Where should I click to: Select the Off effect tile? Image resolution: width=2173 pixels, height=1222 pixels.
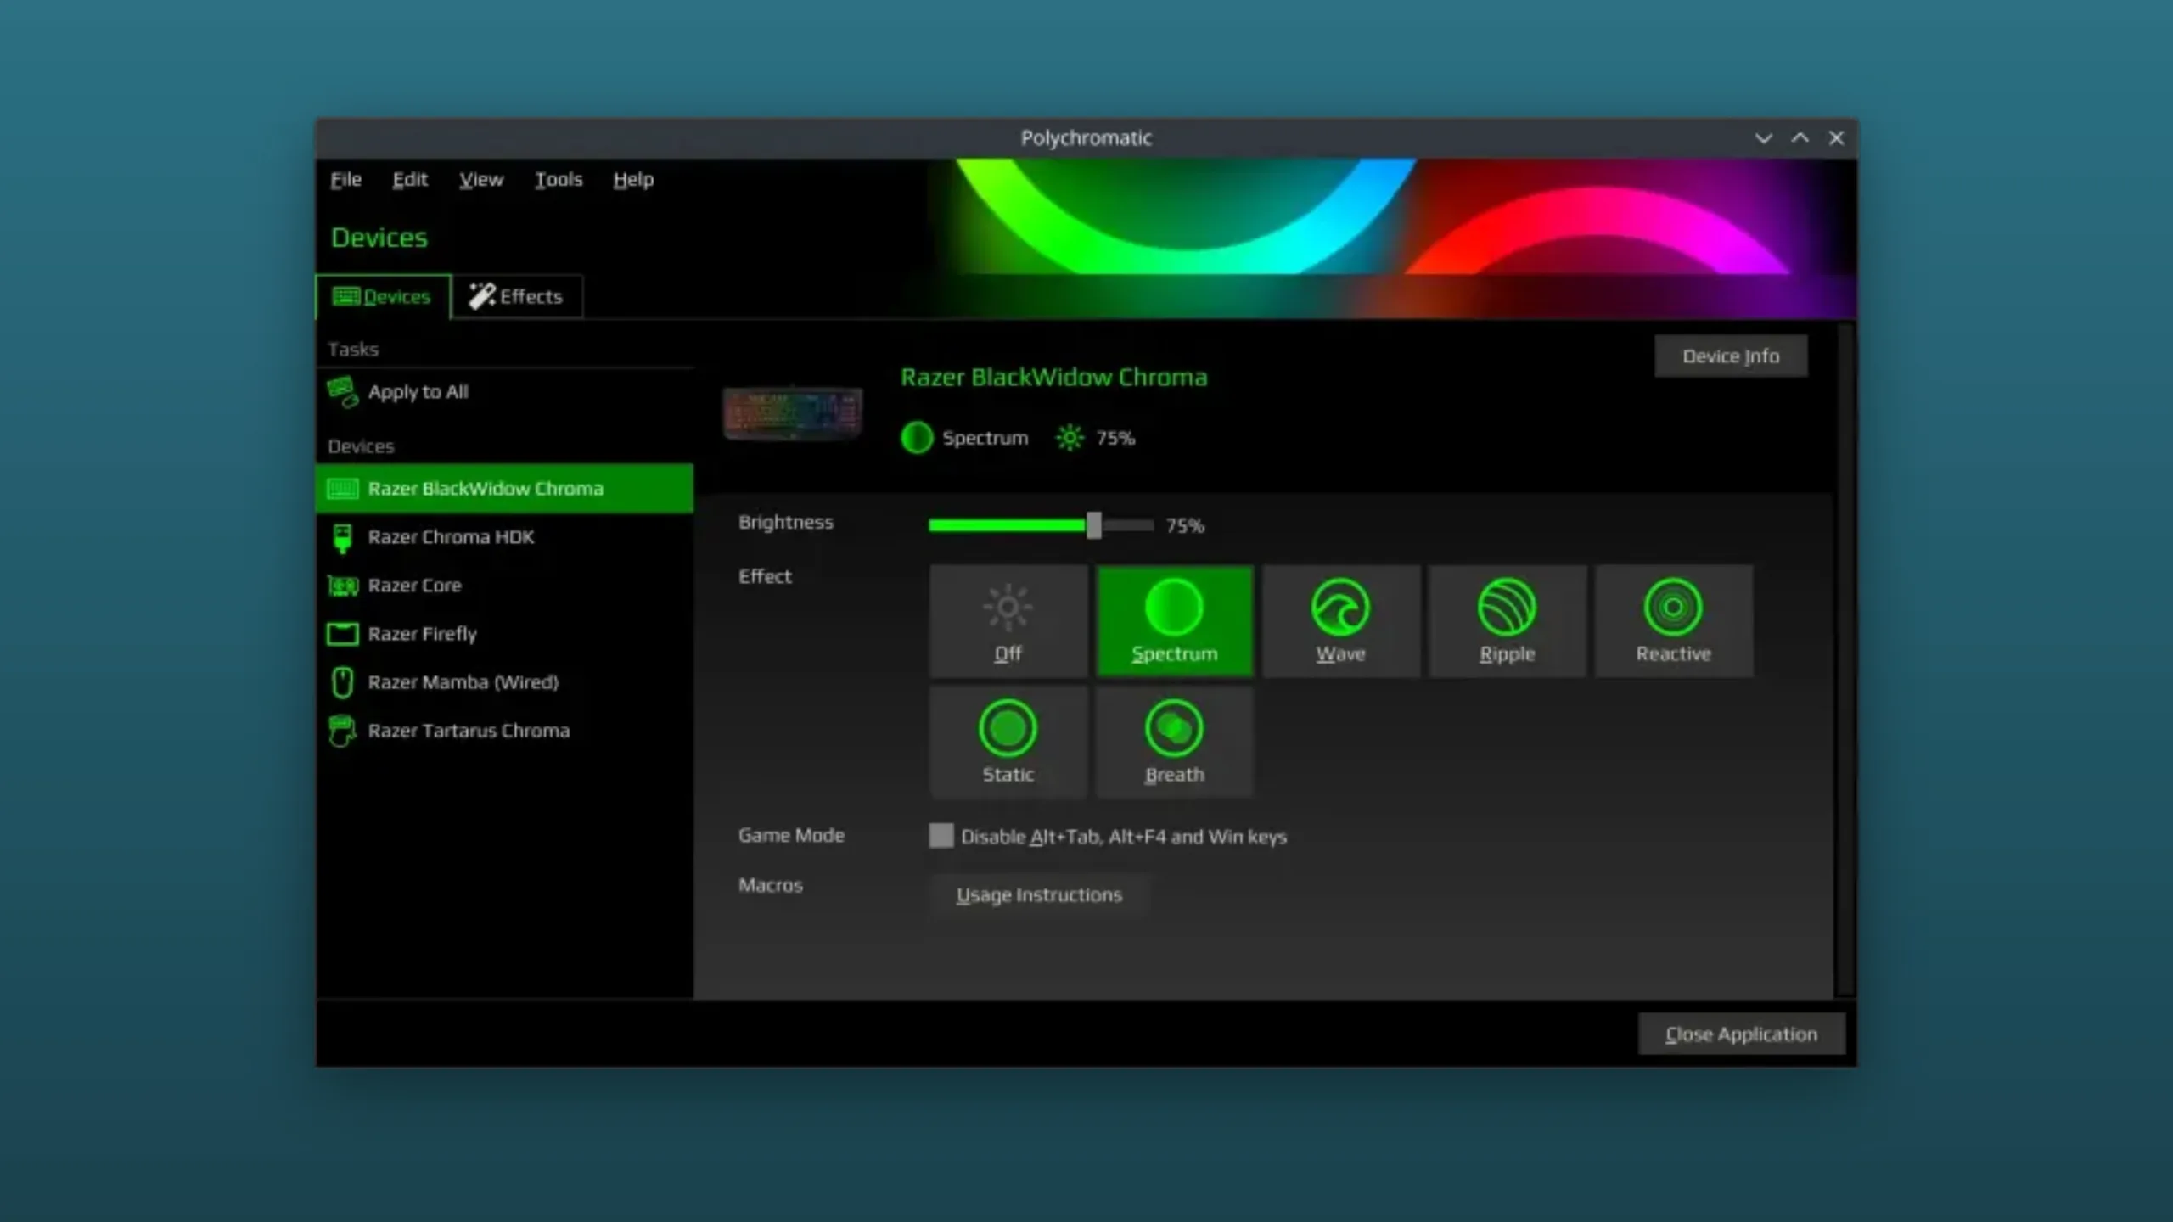click(1008, 621)
